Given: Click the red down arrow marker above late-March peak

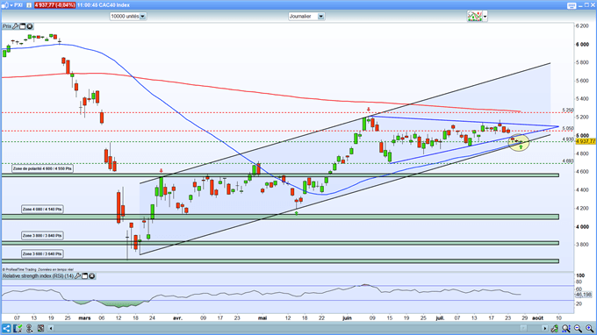Looking at the screenshot, I should [x=161, y=171].
